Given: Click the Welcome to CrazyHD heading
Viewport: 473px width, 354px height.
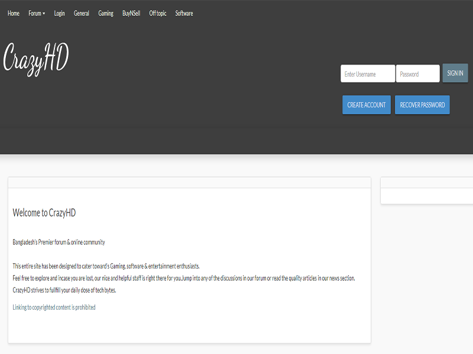Looking at the screenshot, I should pyautogui.click(x=44, y=213).
